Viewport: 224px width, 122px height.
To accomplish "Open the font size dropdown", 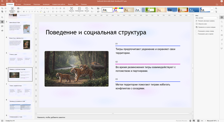I will 40,8.
